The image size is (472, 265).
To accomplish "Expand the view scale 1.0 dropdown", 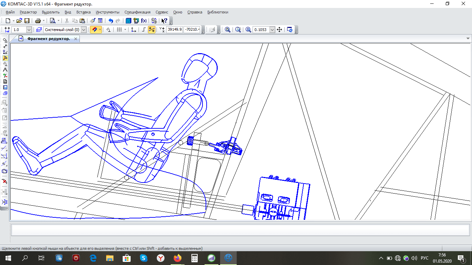I will tap(29, 30).
